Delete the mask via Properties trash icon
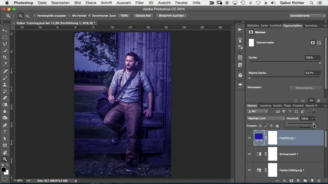The height and width of the screenshot is (184, 328). (x=319, y=101)
